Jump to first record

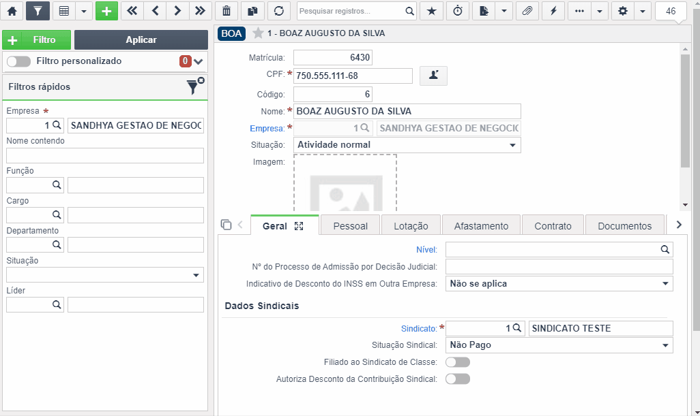pyautogui.click(x=132, y=11)
